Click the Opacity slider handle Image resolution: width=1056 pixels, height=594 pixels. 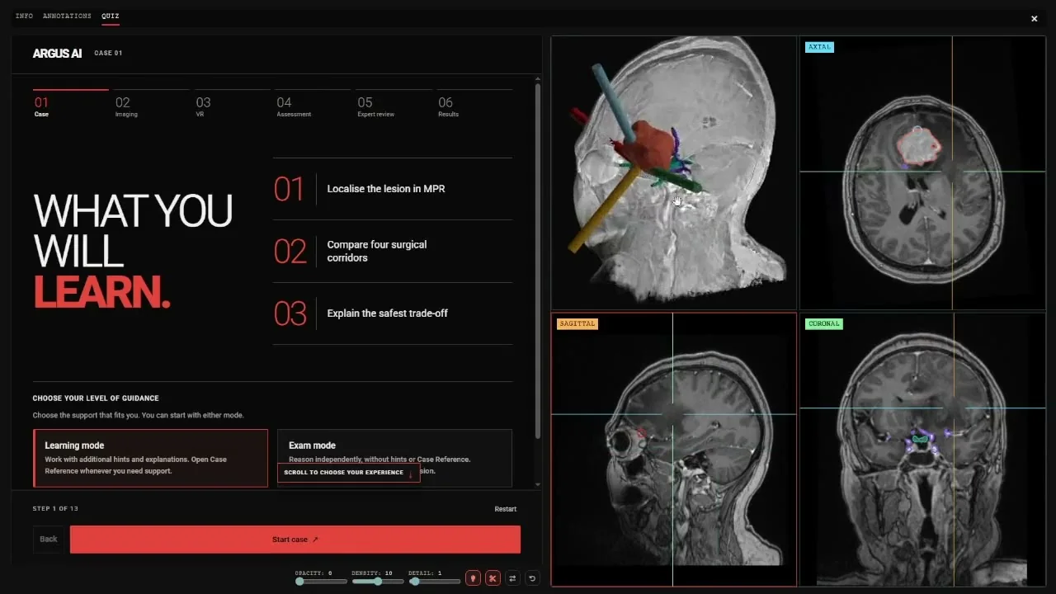click(x=299, y=582)
